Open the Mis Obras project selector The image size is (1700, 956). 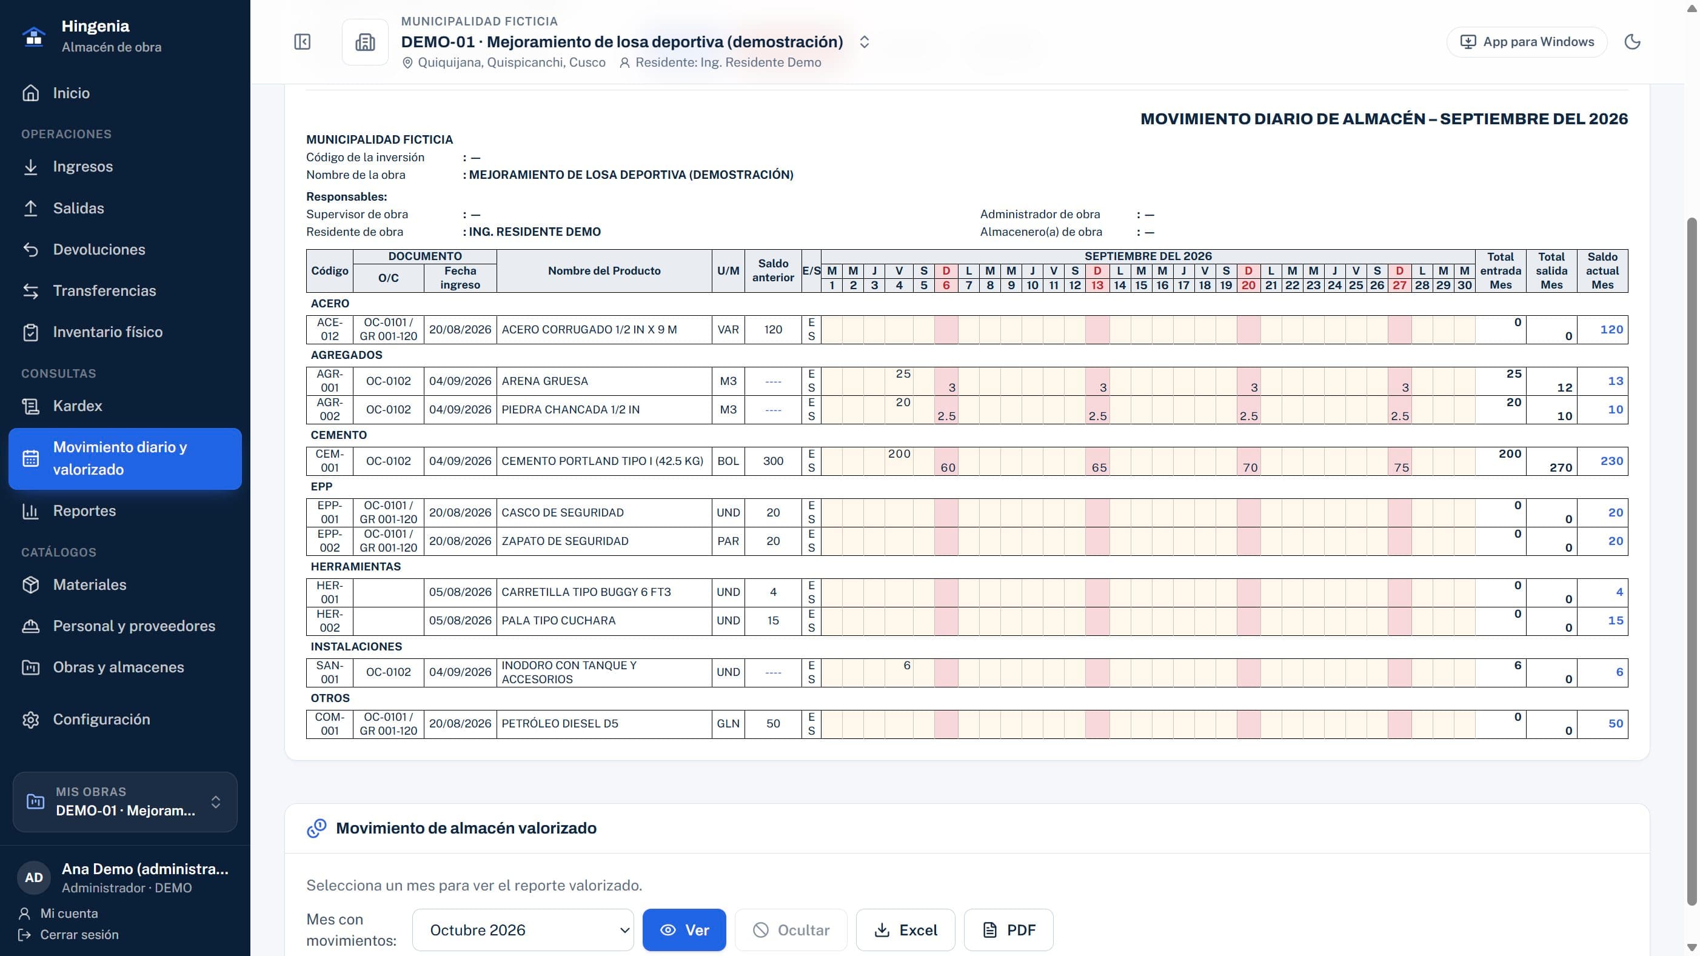[x=125, y=801]
